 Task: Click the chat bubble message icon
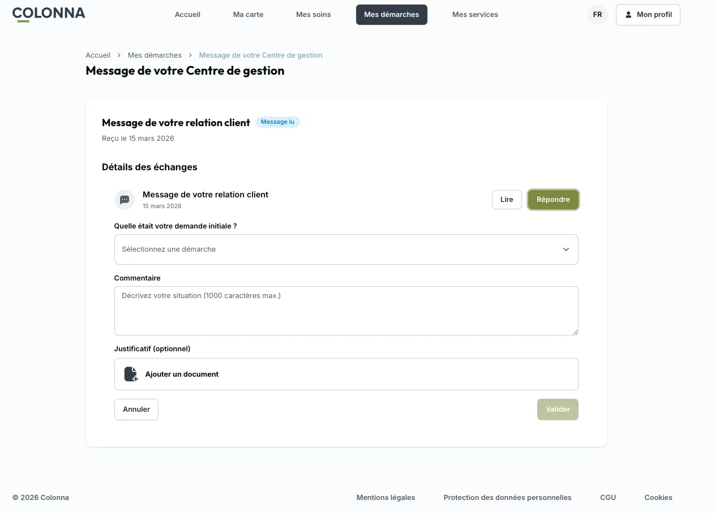coord(125,200)
